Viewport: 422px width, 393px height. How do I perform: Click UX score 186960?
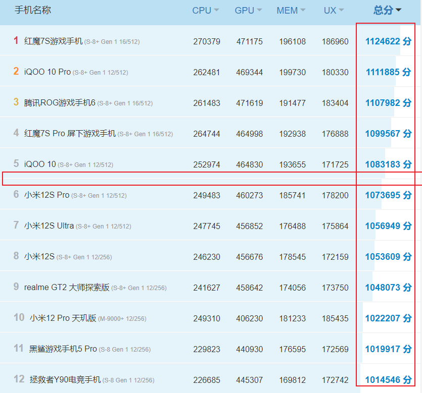point(335,41)
